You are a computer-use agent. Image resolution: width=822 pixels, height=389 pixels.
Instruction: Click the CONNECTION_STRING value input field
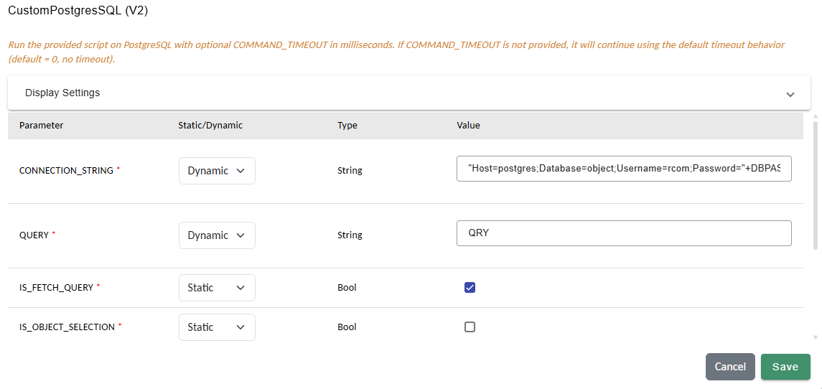(x=623, y=169)
